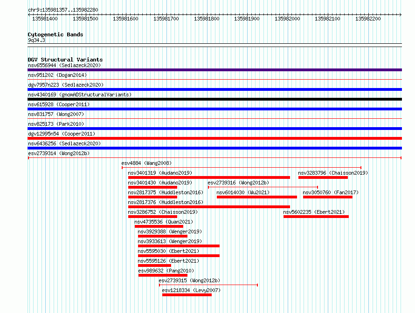Select the red nsv5602235 variant bar
This screenshot has width=415, height=313.
316,217
